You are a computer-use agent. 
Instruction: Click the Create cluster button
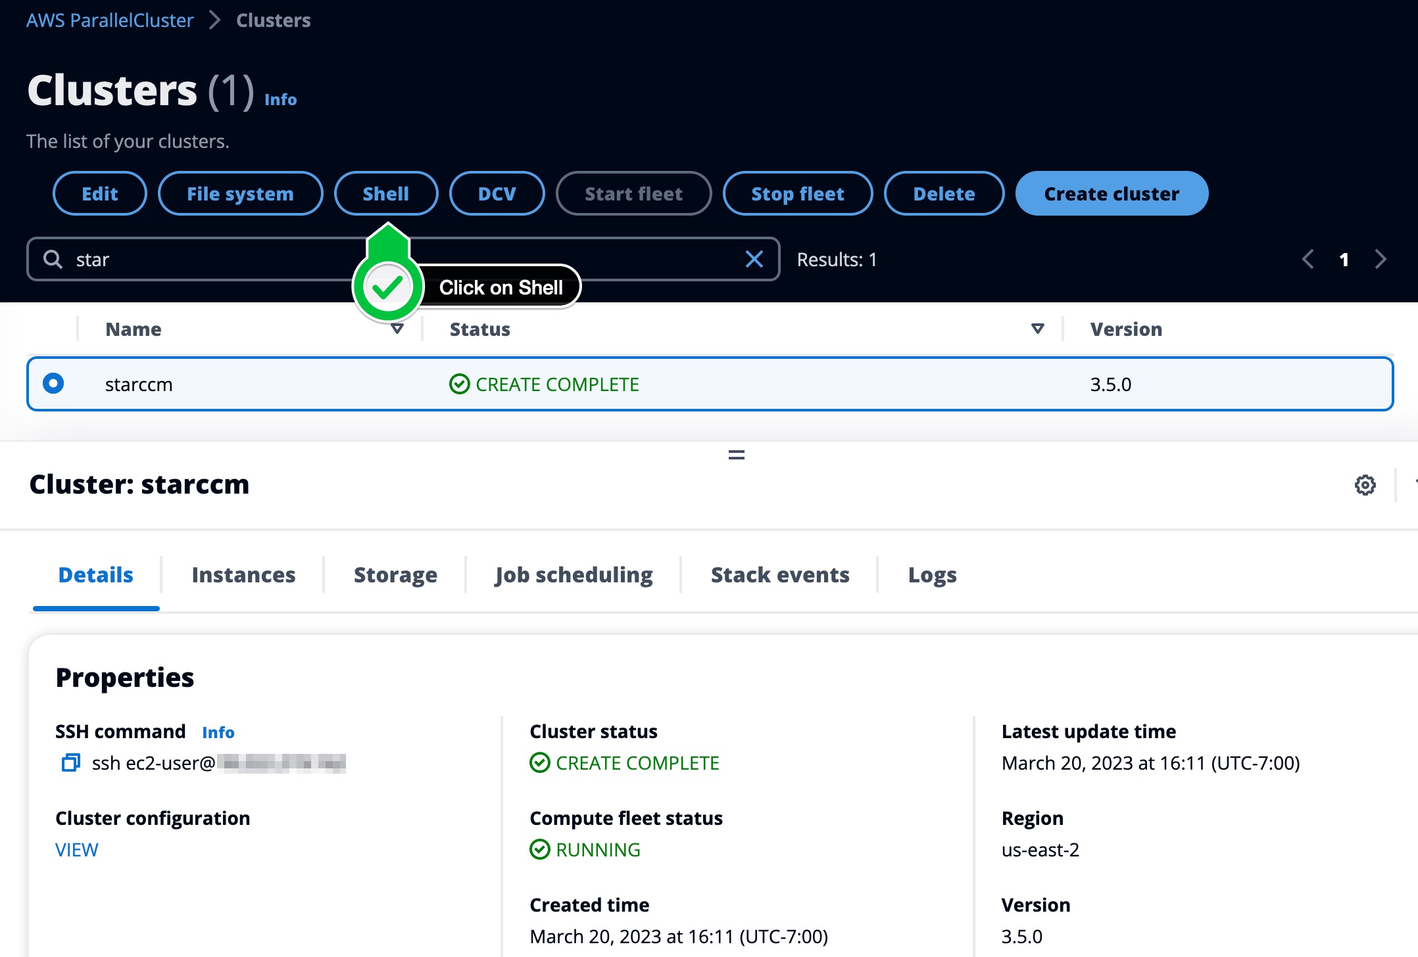[x=1112, y=193]
